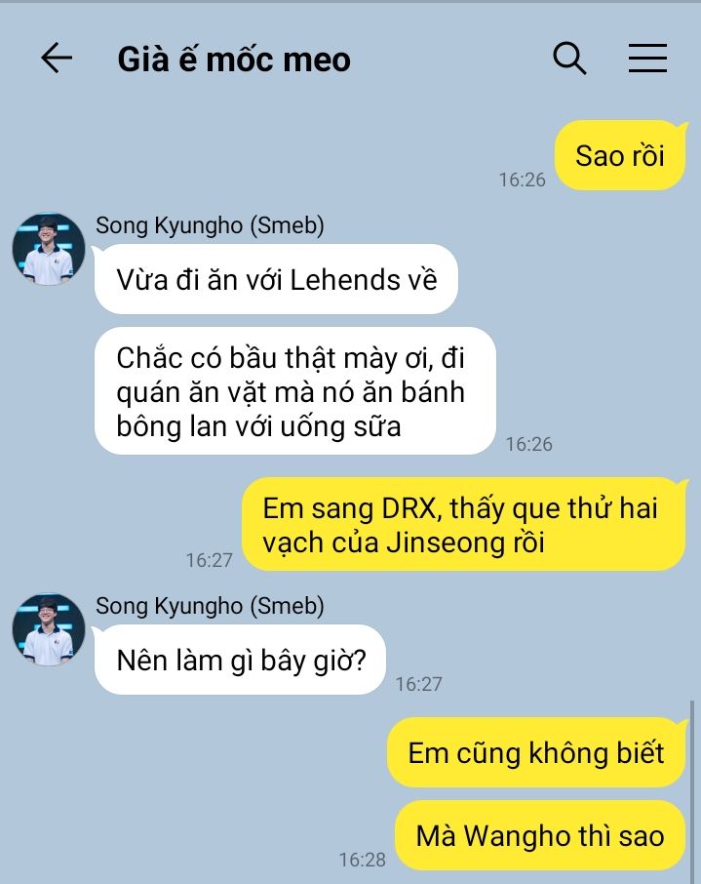Tap first sender name Song Kyungho (Smeb)
This screenshot has height=884, width=701.
click(210, 225)
